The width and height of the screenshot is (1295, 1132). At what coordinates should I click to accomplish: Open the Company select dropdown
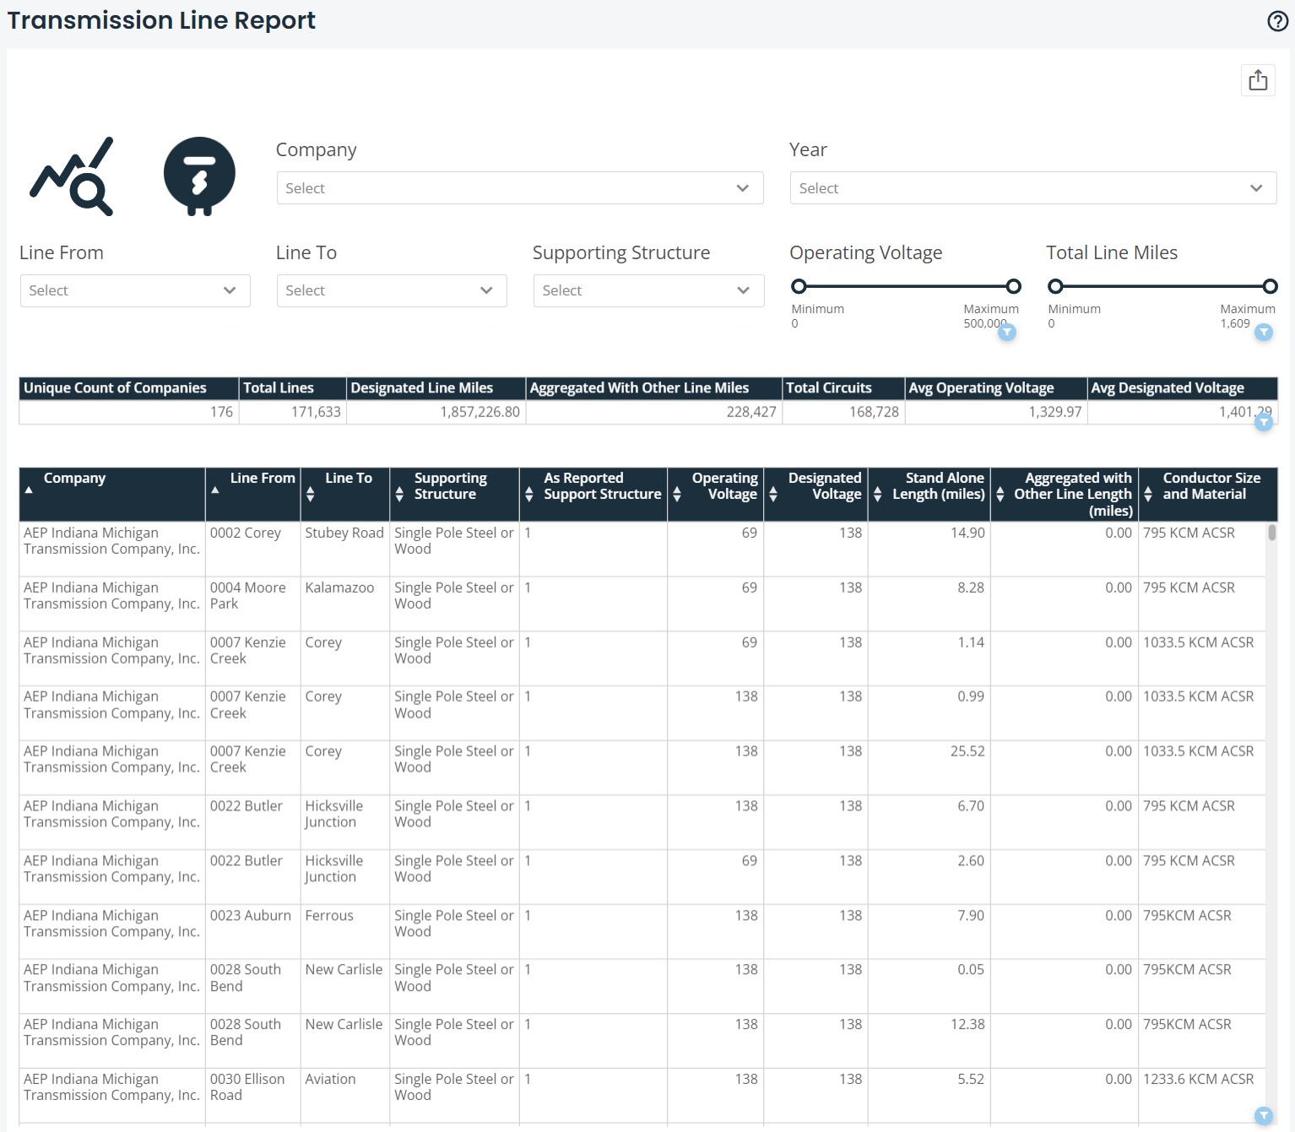(x=520, y=188)
